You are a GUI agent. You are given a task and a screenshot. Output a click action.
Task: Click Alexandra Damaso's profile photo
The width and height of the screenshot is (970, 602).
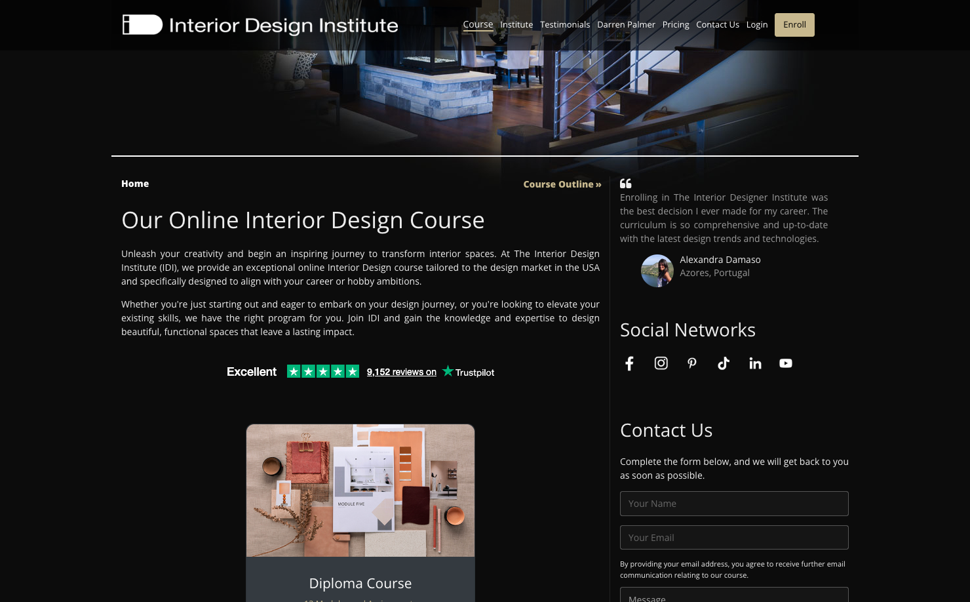click(657, 271)
